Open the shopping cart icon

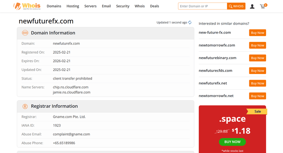pyautogui.click(x=262, y=6)
